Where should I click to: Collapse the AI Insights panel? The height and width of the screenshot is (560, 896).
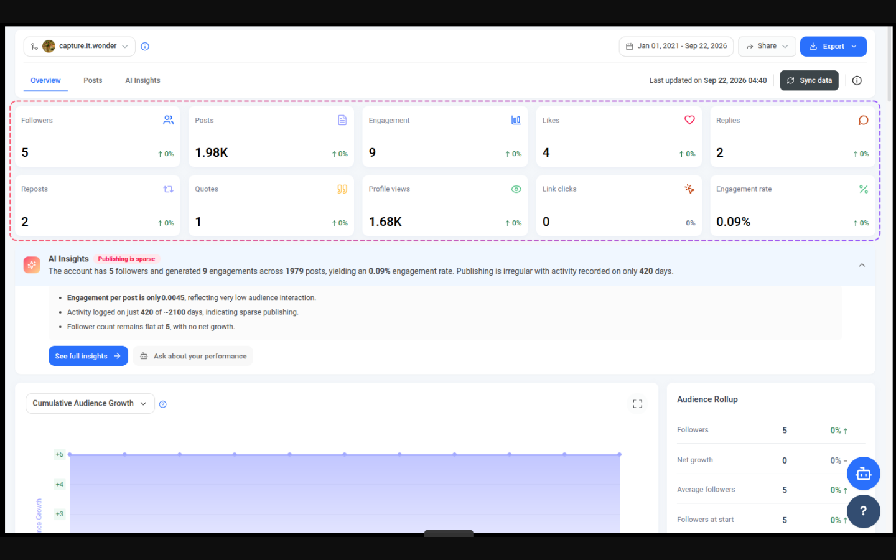pos(862,265)
